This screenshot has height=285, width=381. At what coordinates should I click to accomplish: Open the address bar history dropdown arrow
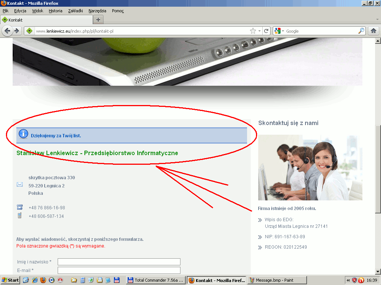(x=259, y=31)
